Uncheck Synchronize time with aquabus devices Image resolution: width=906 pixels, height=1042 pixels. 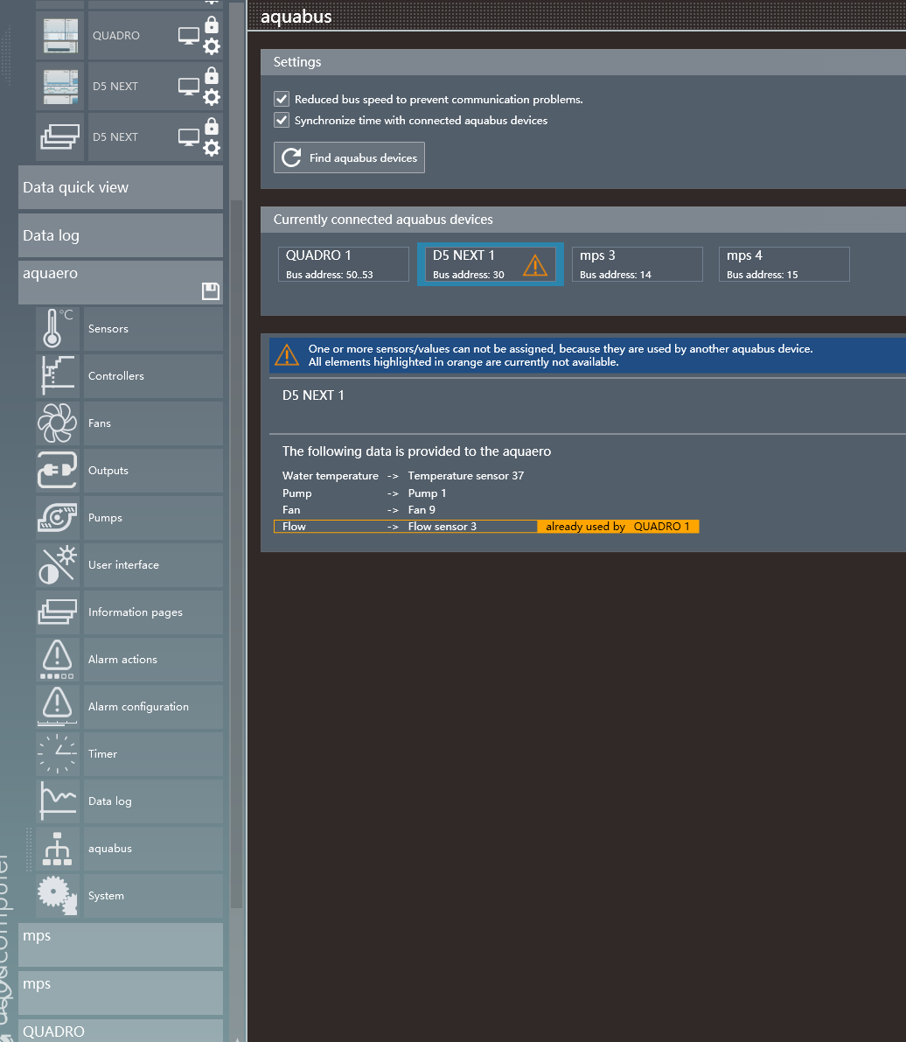click(282, 120)
